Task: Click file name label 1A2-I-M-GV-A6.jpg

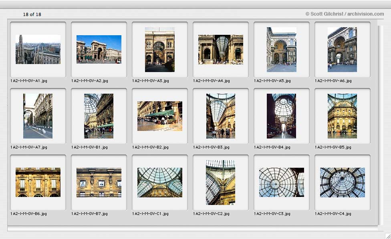Action: tap(333, 81)
